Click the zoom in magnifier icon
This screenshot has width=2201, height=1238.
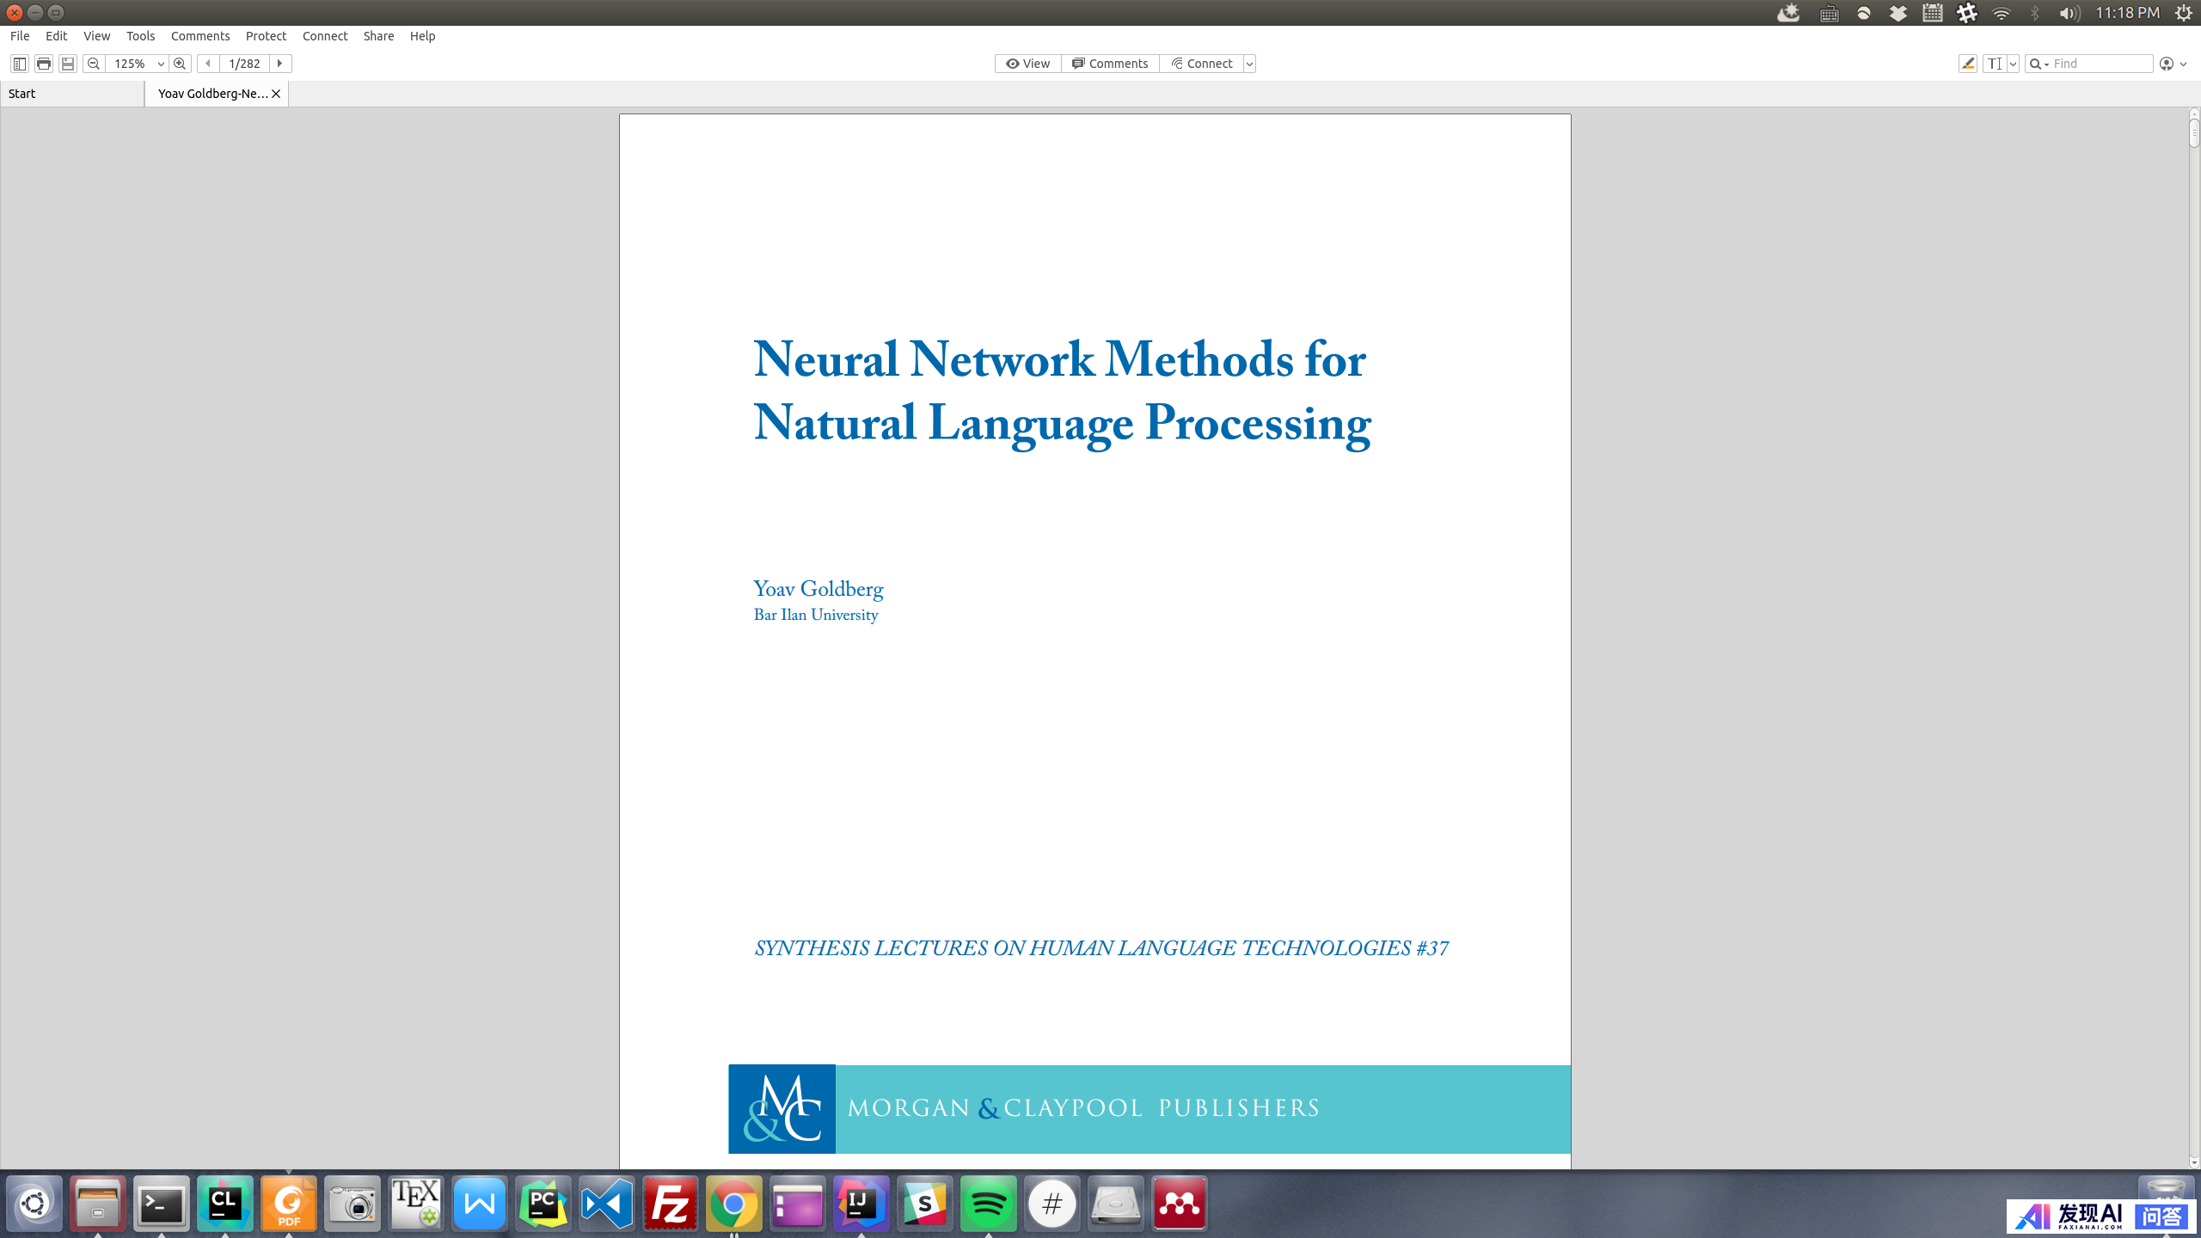tap(180, 64)
